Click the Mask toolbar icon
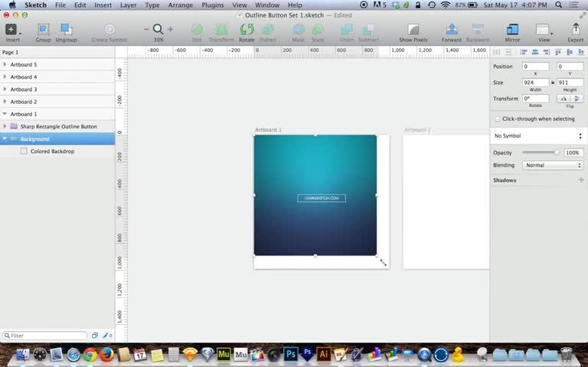The height and width of the screenshot is (367, 588). (x=299, y=29)
